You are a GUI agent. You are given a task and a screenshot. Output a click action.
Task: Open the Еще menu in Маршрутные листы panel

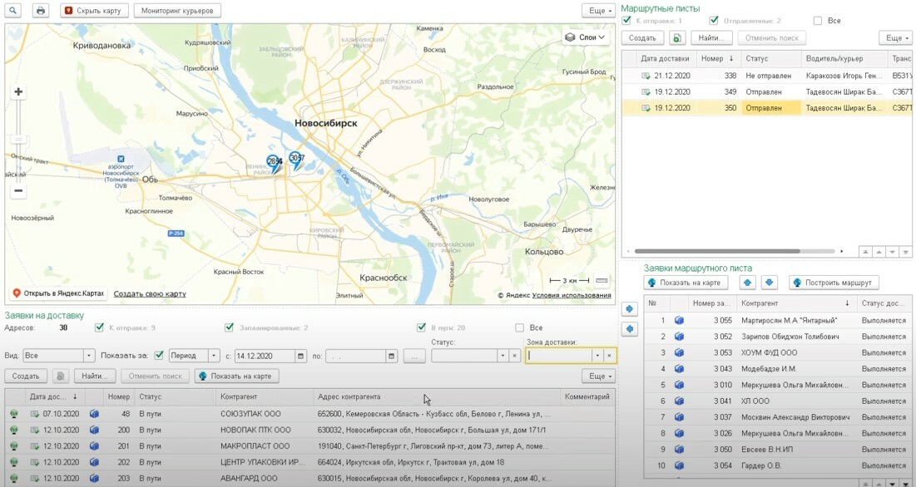tap(895, 38)
